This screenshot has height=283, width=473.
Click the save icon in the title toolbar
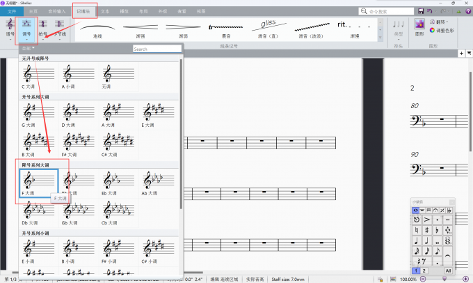click(421, 11)
